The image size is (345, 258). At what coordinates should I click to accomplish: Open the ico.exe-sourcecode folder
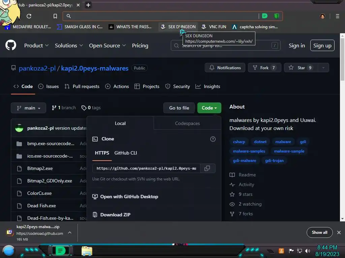[50, 156]
